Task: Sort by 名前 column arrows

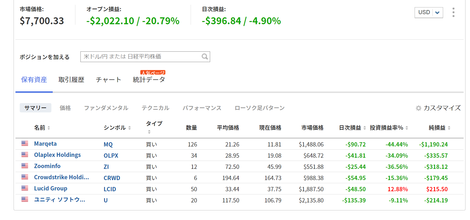Action: point(49,128)
